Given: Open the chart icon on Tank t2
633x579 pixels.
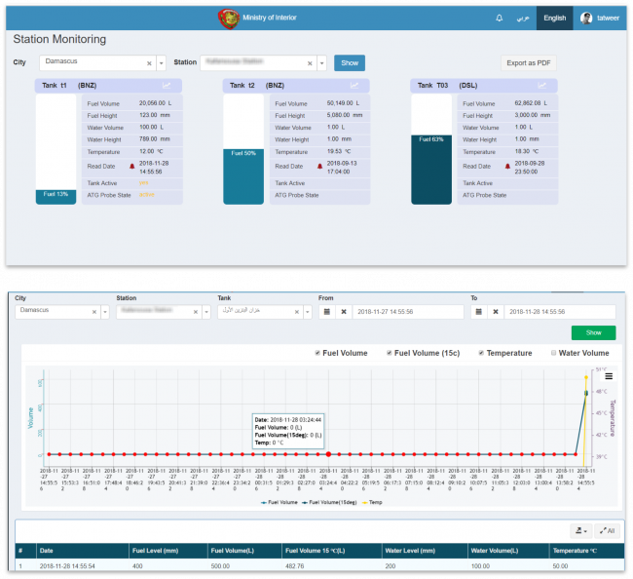Looking at the screenshot, I should 355,86.
